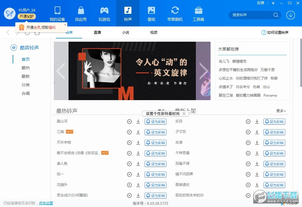
Task: Play the ringtone 踏山河
Action: click(129, 121)
